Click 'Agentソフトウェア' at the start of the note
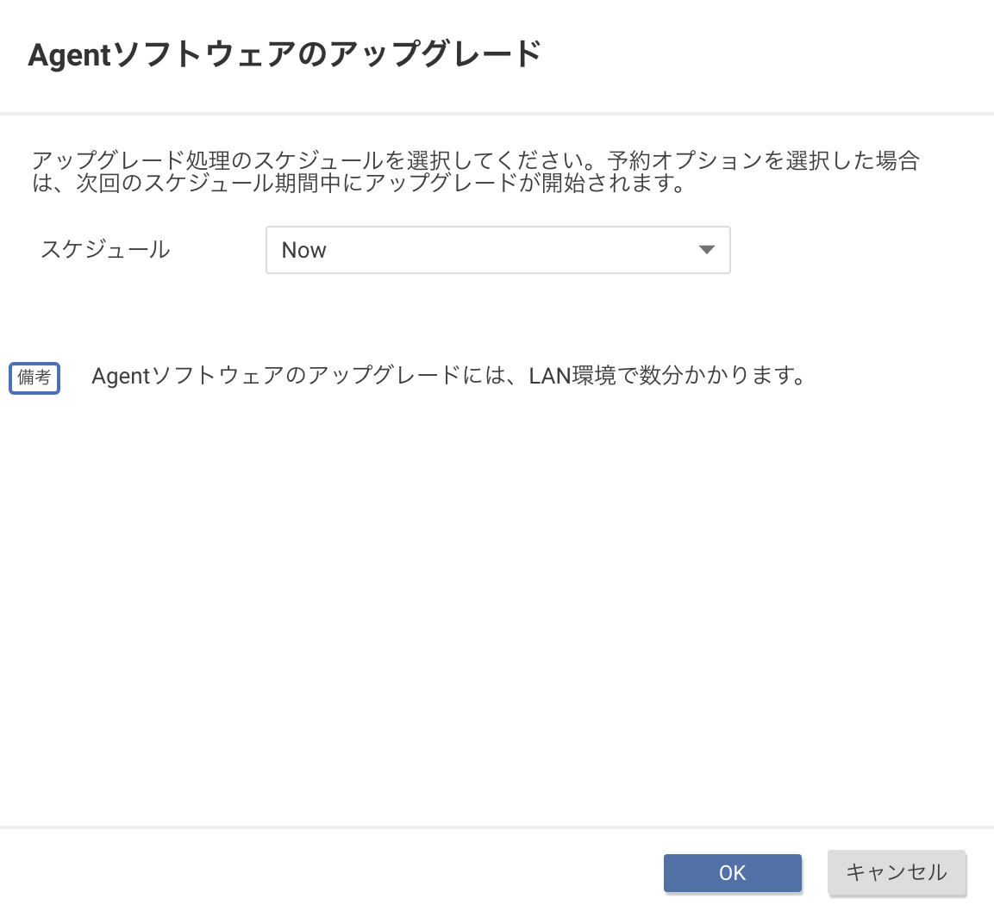The width and height of the screenshot is (994, 905). [184, 377]
